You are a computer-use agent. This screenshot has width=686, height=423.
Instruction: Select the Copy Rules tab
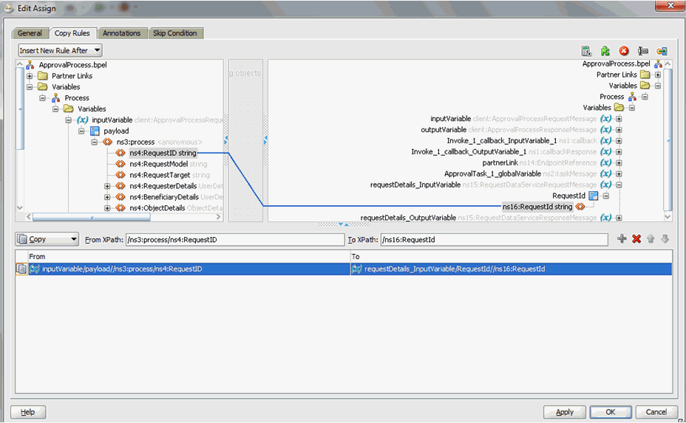[x=72, y=33]
